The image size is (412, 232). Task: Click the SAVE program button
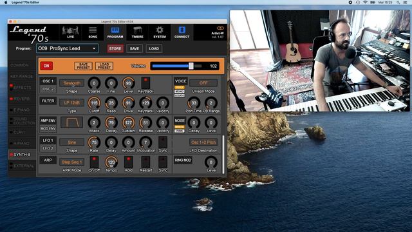pos(135,49)
